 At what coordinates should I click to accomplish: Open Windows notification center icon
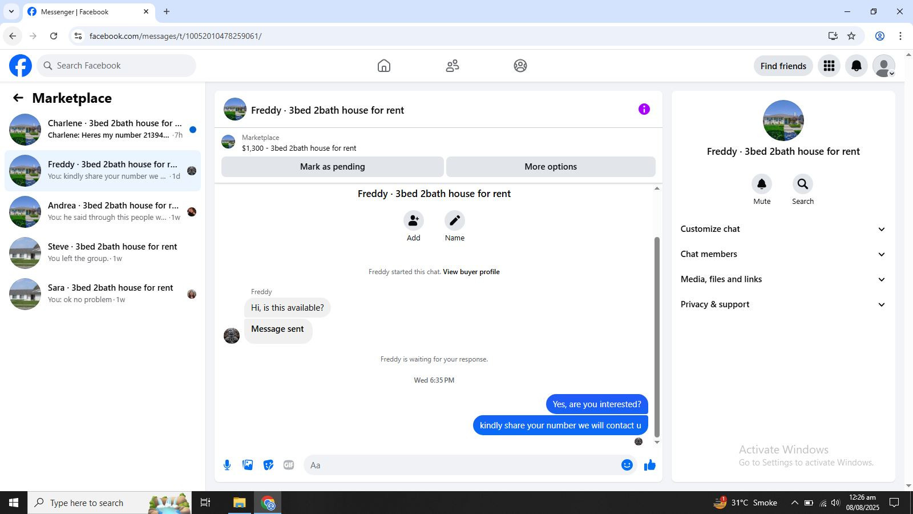pyautogui.click(x=894, y=503)
